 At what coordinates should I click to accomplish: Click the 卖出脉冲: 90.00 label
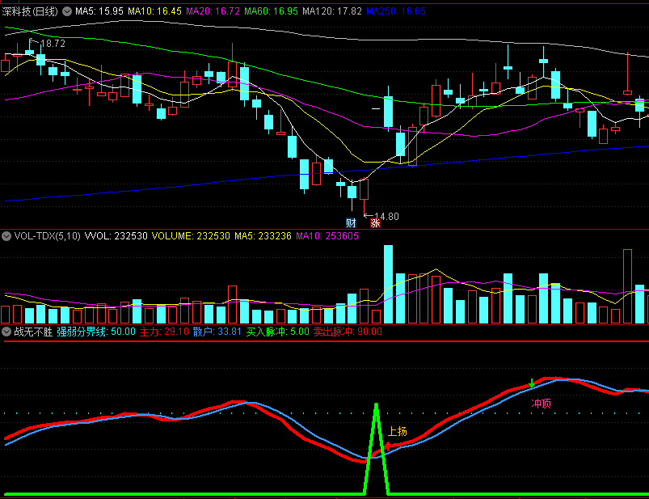348,332
